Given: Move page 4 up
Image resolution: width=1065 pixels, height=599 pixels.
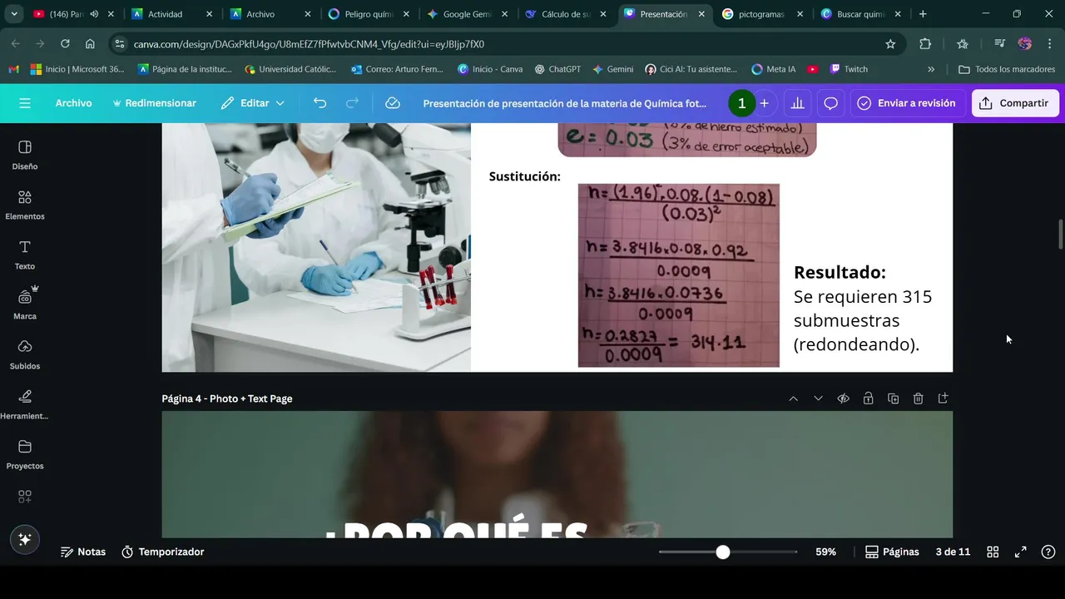Looking at the screenshot, I should 793,399.
